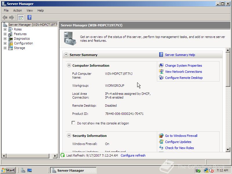This screenshot has height=174, width=232.
Task: Click the Configure Remote Desktop link
Action: coord(184,78)
